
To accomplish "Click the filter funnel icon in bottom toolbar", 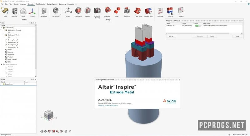I will pos(70,131).
